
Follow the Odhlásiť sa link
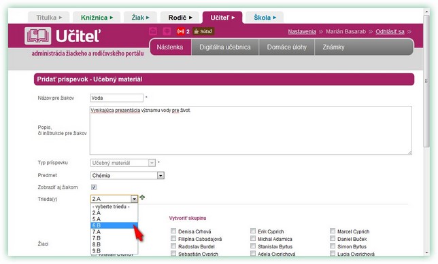pyautogui.click(x=390, y=31)
